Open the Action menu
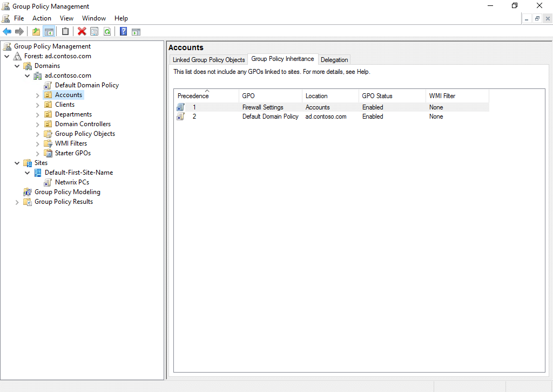 [42, 18]
